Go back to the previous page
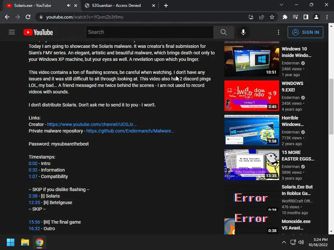The width and height of the screenshot is (334, 250). [7, 17]
